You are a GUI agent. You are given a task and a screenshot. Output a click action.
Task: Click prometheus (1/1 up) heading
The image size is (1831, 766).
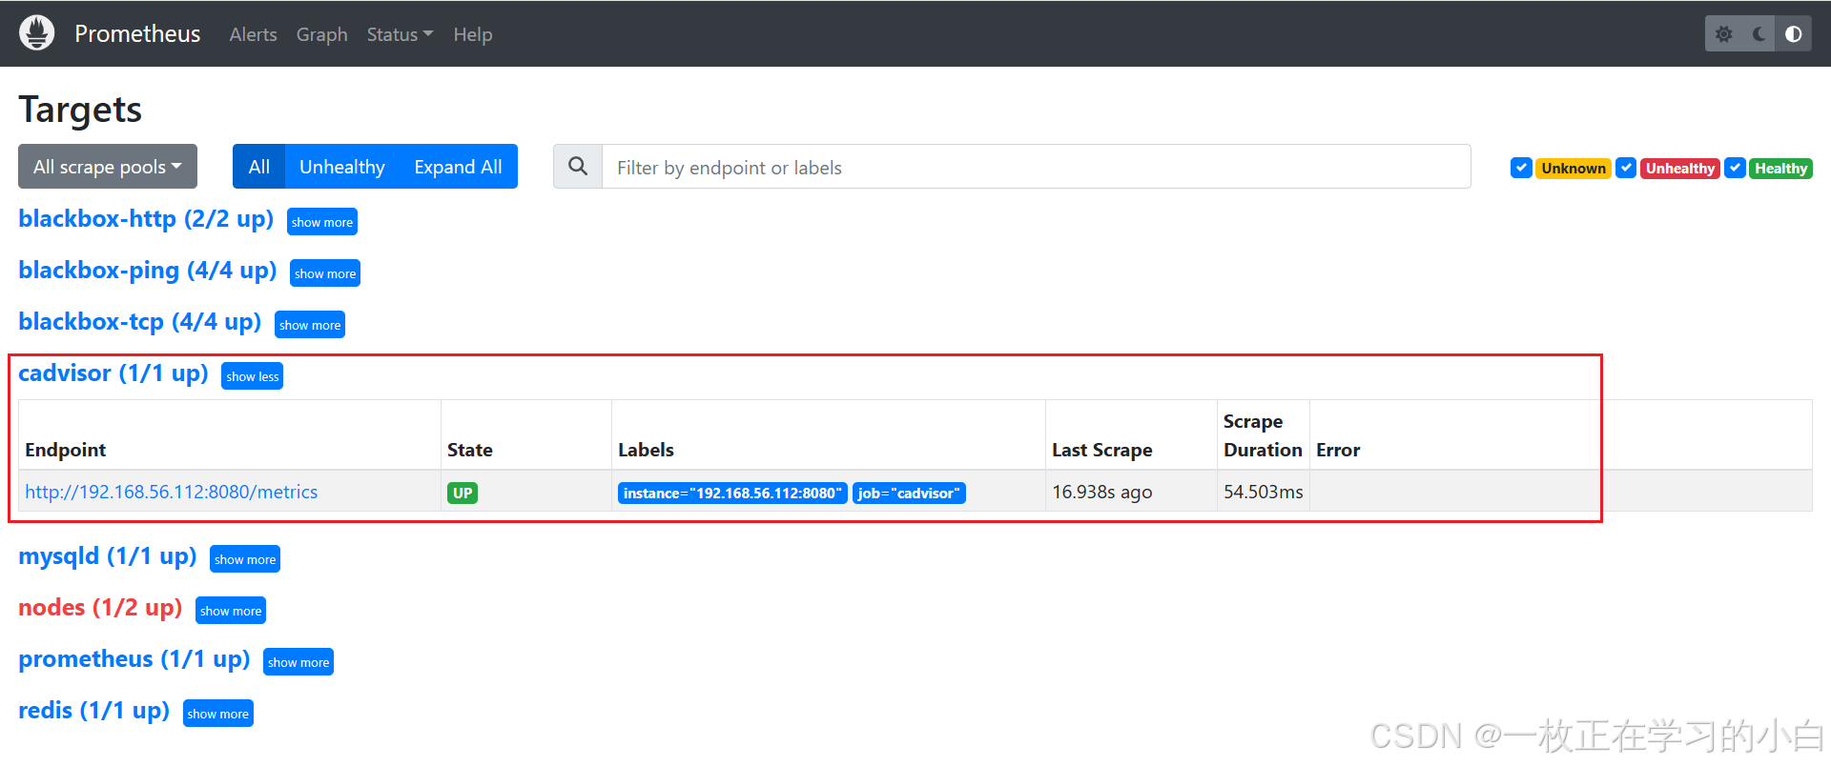[x=134, y=659]
